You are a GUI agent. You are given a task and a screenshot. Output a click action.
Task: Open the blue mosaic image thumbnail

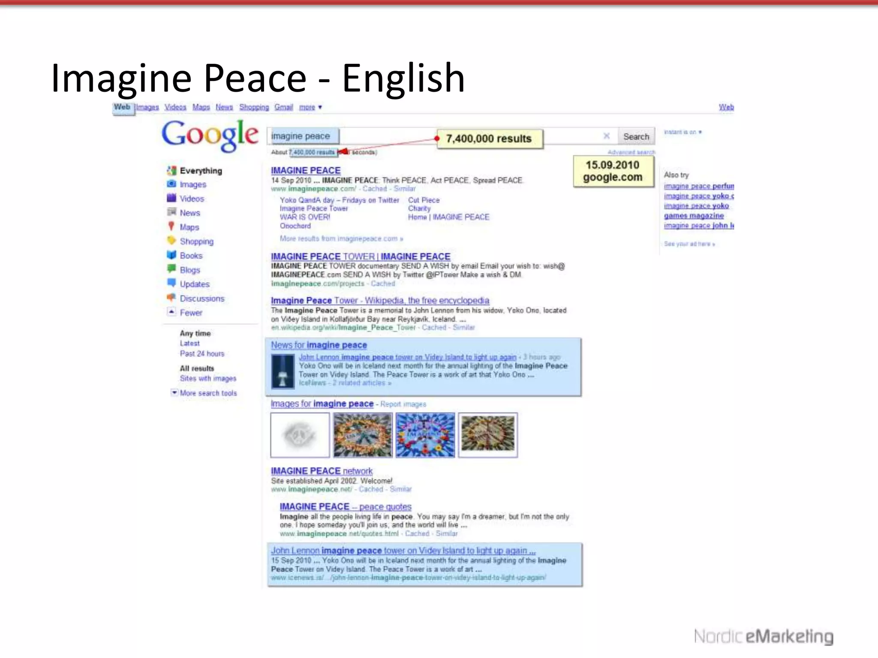pyautogui.click(x=425, y=435)
